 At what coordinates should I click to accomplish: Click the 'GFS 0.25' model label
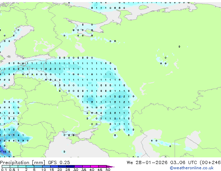pyautogui.click(x=59, y=163)
